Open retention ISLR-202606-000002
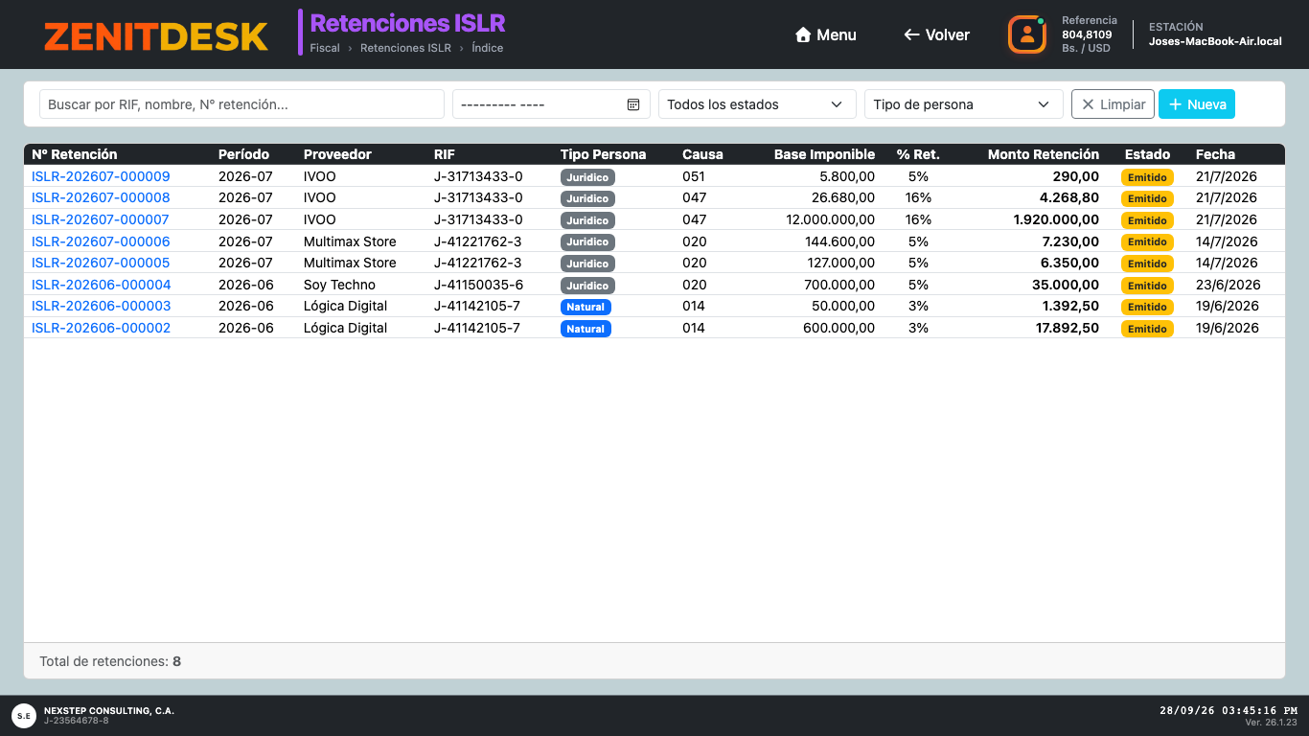The width and height of the screenshot is (1309, 736). click(x=101, y=328)
